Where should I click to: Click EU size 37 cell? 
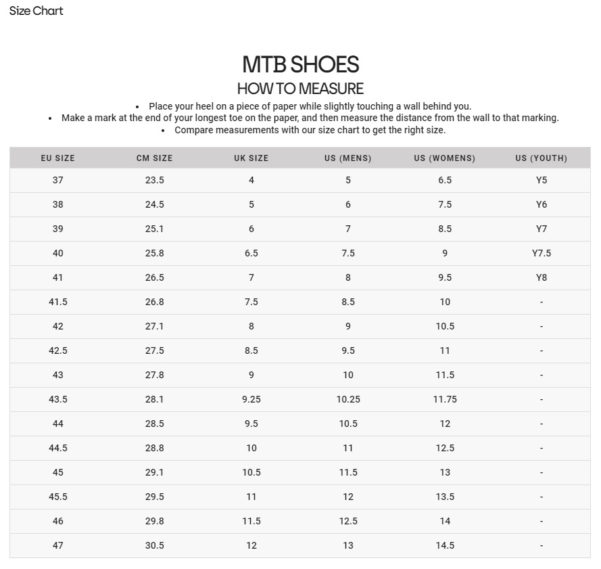tap(58, 180)
